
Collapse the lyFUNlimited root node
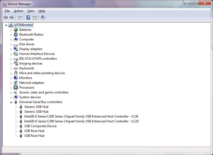[6, 25]
